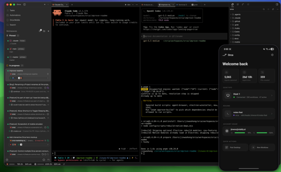Screen dimensions: 281x172
Task: Search files in the orca explorer
Action: (264, 9)
